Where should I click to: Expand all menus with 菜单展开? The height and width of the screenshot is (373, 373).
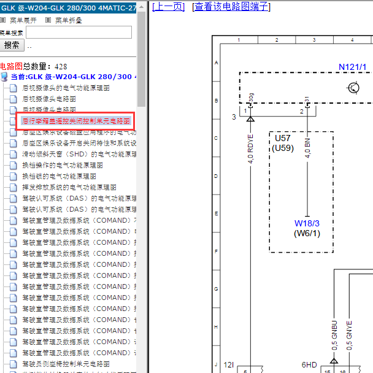(x=23, y=20)
